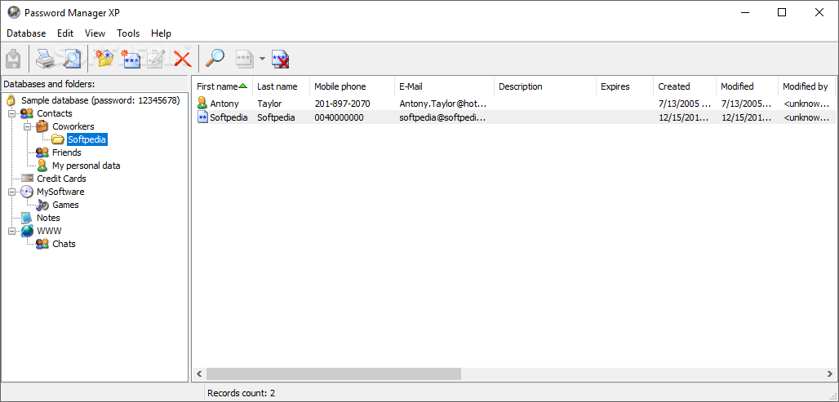Click the Taylor last name cell
Screen dimensions: 839x402
point(269,104)
